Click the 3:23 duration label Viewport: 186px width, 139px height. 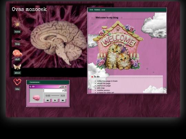[x=63, y=95]
